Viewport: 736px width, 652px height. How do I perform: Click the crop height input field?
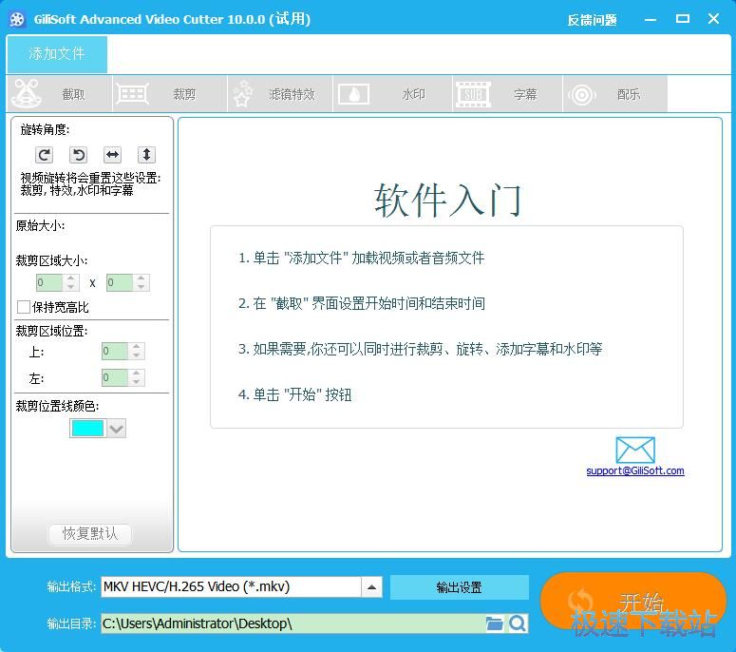pyautogui.click(x=120, y=283)
